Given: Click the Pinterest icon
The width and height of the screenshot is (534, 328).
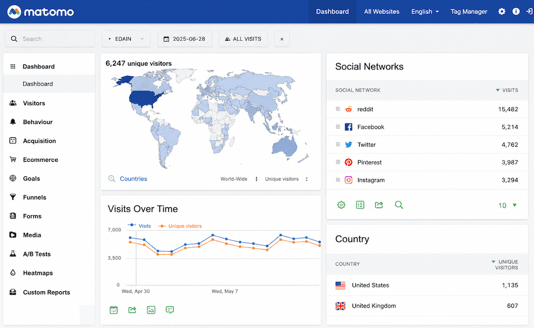Looking at the screenshot, I should 349,162.
